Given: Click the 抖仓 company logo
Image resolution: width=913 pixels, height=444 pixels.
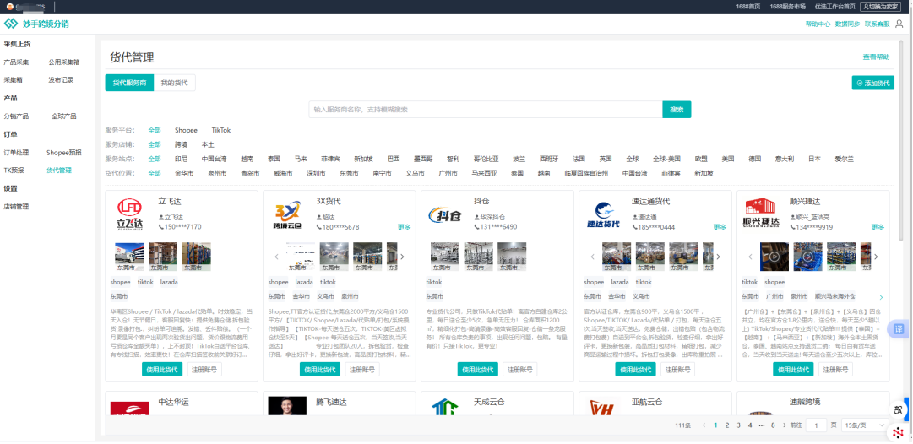Looking at the screenshot, I should click(x=444, y=215).
